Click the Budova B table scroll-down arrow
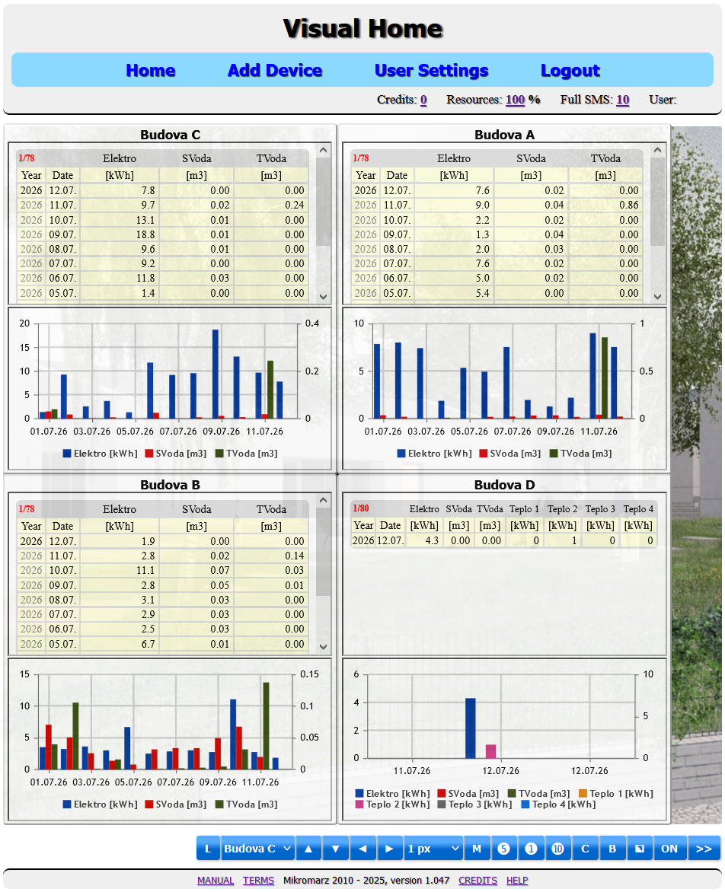 (x=323, y=646)
